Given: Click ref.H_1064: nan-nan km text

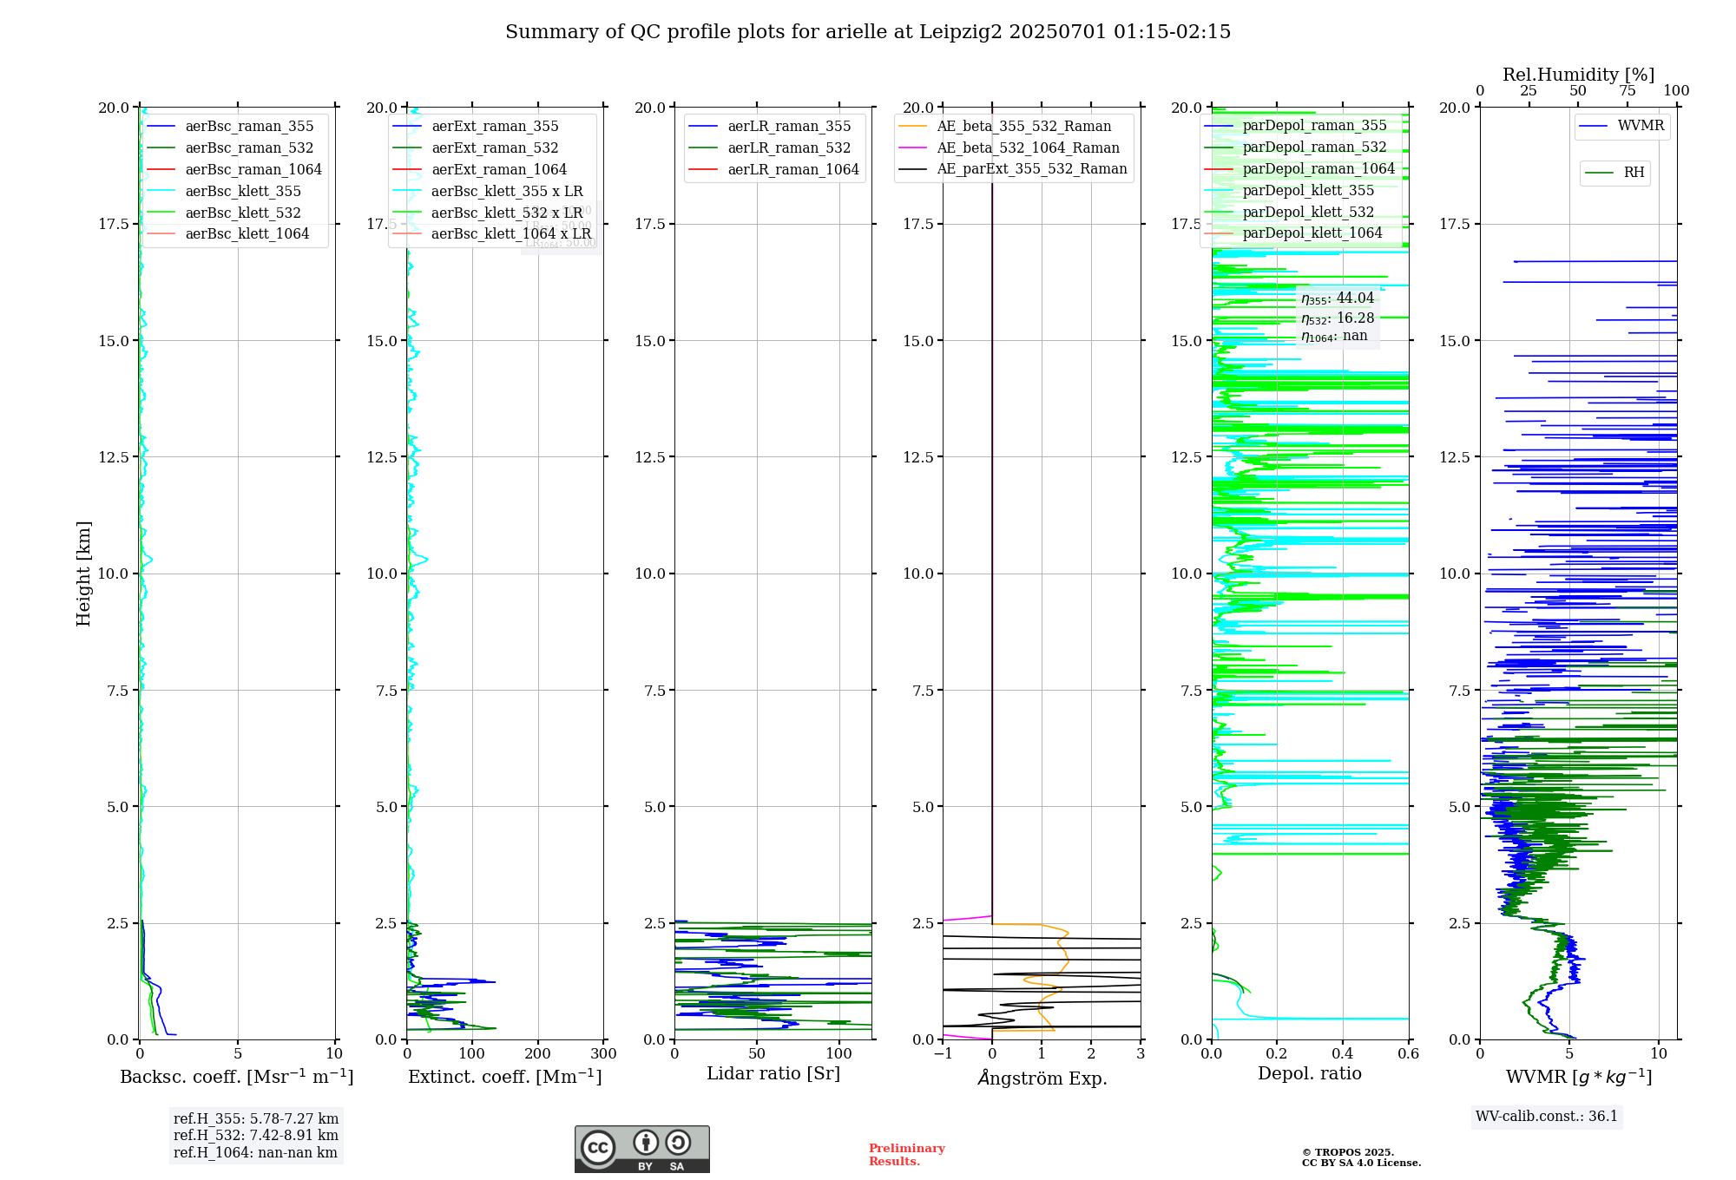Looking at the screenshot, I should [255, 1153].
